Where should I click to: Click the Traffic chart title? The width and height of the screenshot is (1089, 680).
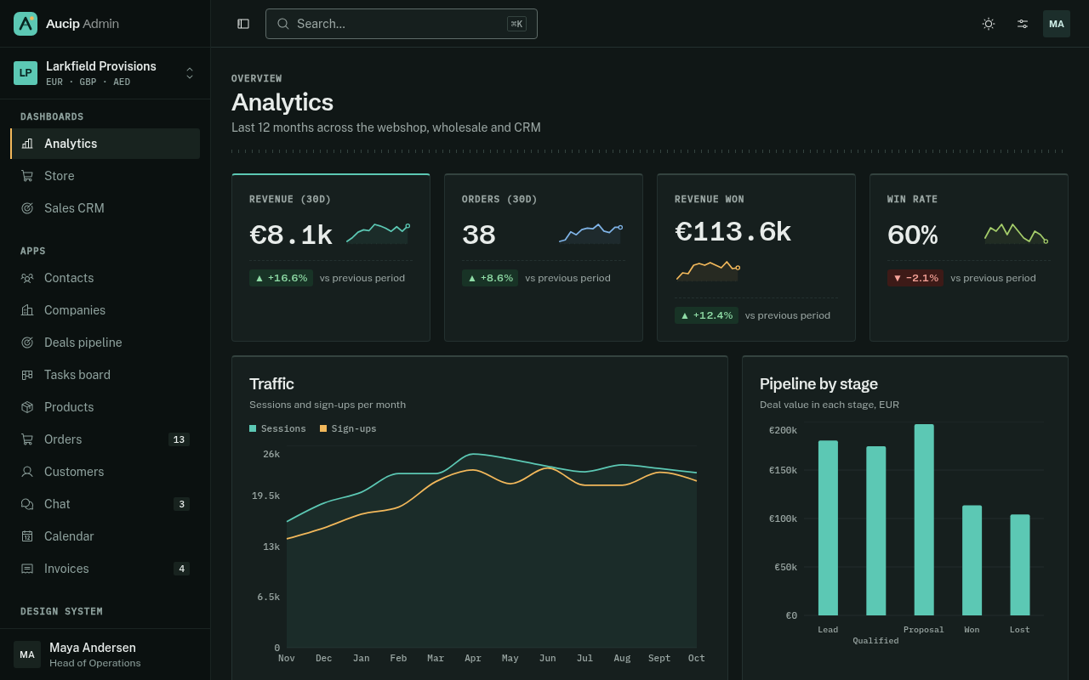click(x=271, y=383)
